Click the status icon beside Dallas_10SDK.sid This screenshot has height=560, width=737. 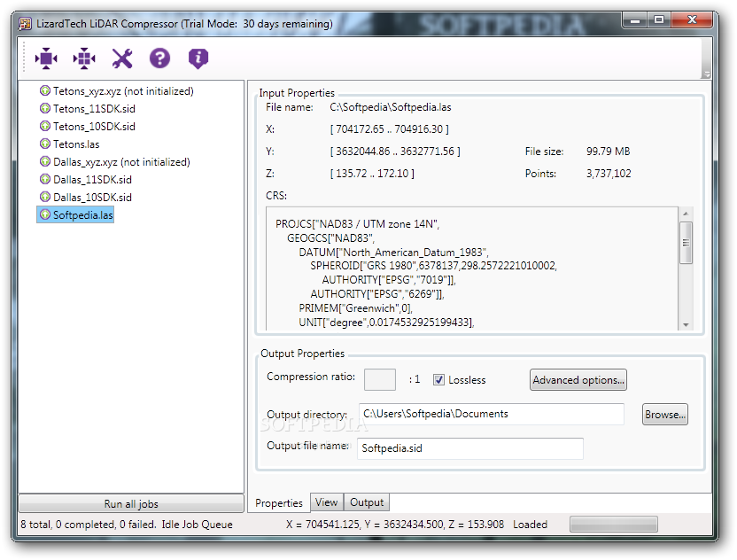(45, 197)
